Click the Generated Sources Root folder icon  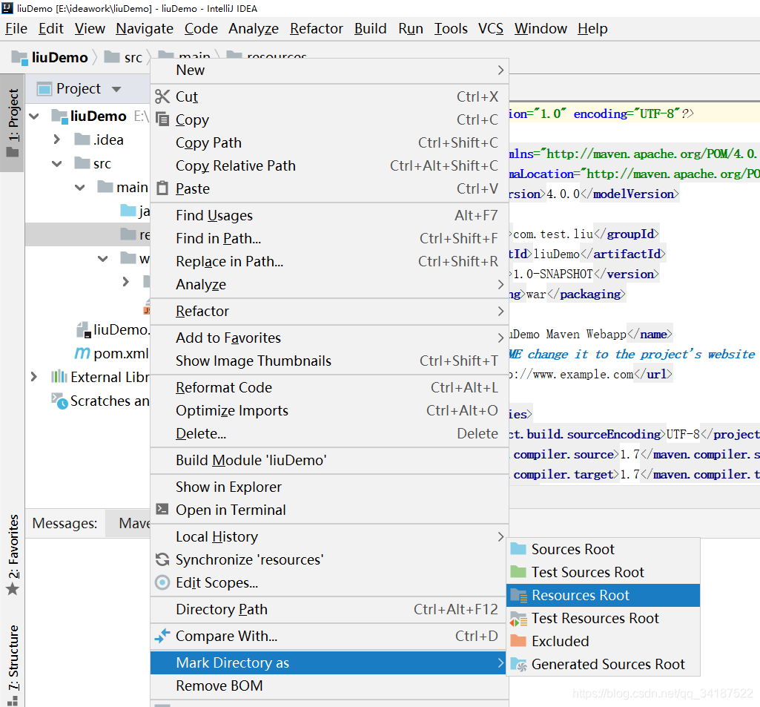[x=518, y=664]
